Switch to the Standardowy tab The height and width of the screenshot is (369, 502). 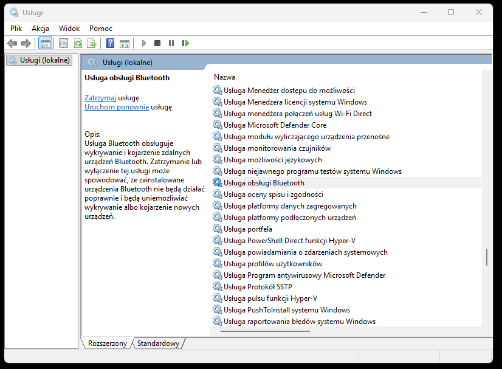coord(158,343)
